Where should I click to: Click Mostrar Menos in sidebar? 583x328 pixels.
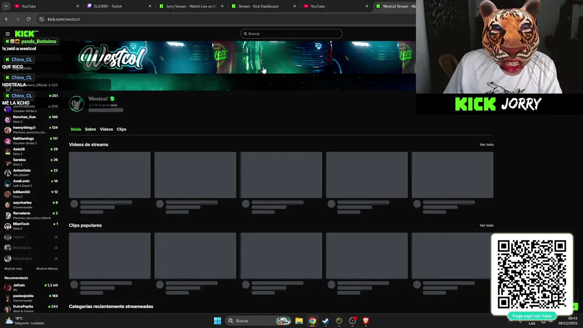click(47, 269)
